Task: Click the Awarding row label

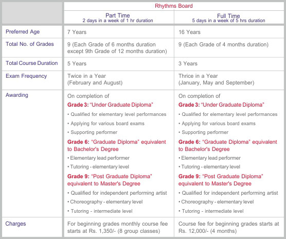Action: click(17, 95)
